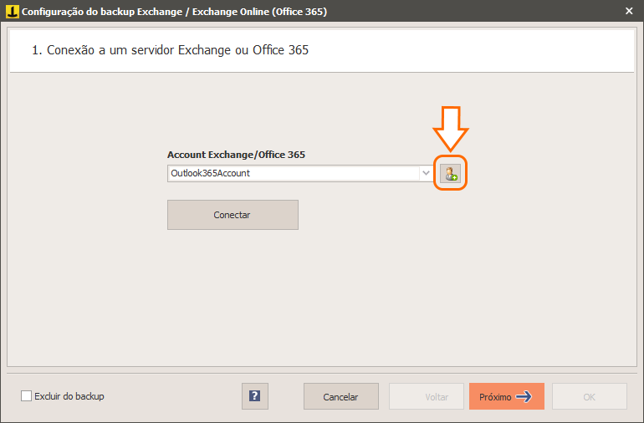Screen dimensions: 644x423
Task: Click the Iperius logo in title bar
Action: (12, 11)
